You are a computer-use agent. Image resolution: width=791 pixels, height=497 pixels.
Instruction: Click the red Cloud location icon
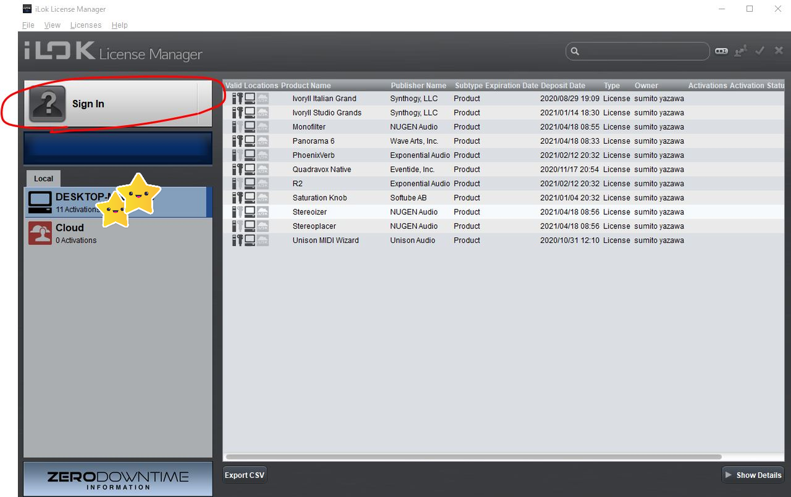pos(40,233)
